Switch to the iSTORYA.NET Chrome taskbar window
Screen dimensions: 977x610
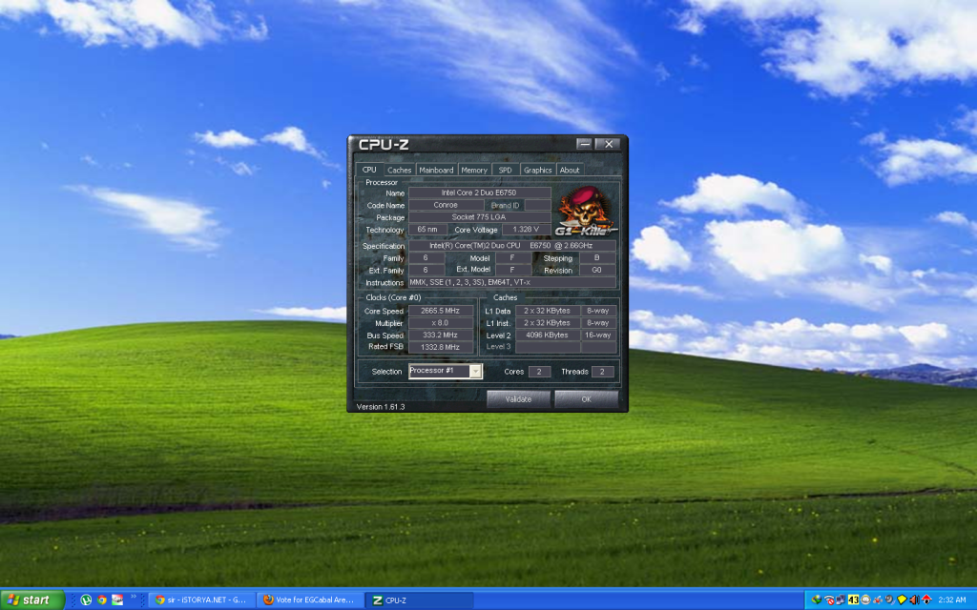201,600
